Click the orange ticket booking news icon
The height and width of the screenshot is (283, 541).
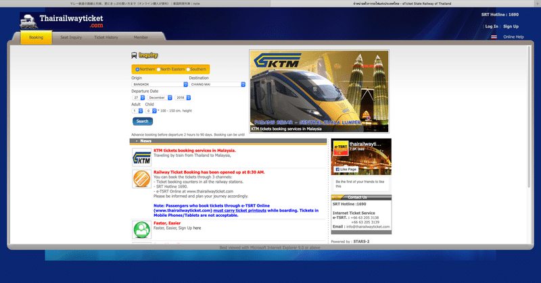pos(142,178)
